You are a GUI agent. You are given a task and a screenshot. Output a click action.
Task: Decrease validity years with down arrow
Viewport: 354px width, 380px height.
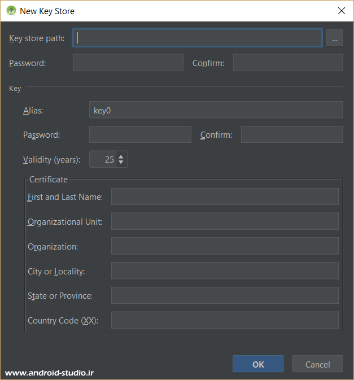[121, 163]
